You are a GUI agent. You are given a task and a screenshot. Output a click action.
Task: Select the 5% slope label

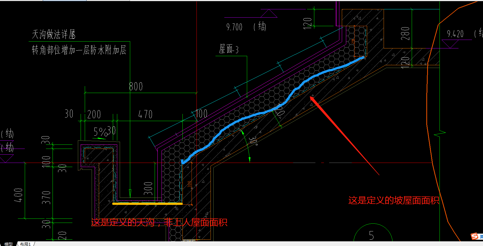point(100,132)
